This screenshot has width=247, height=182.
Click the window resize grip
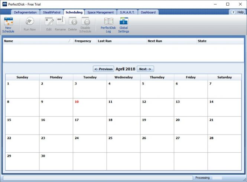tap(244, 180)
